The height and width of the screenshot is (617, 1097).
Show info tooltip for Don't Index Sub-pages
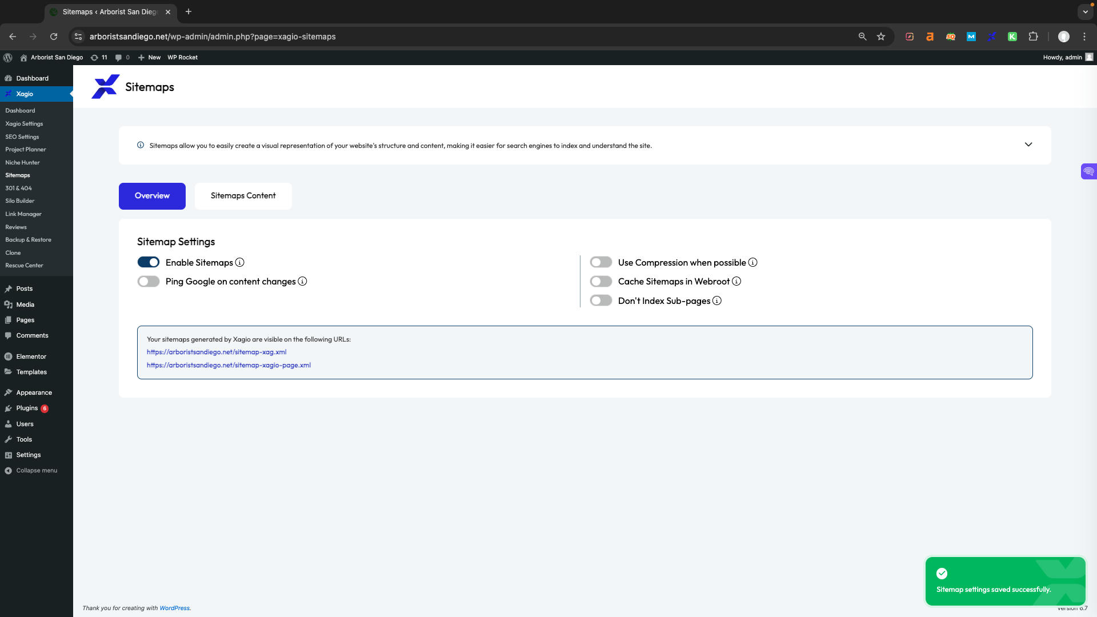[717, 301]
